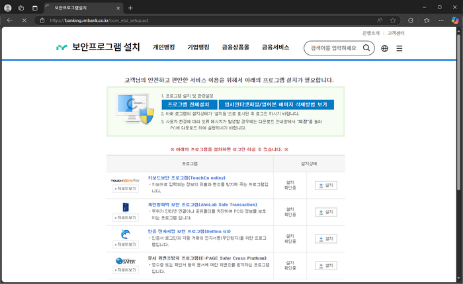Click 자세히보기 under Delfino dolphin icon

click(126, 244)
